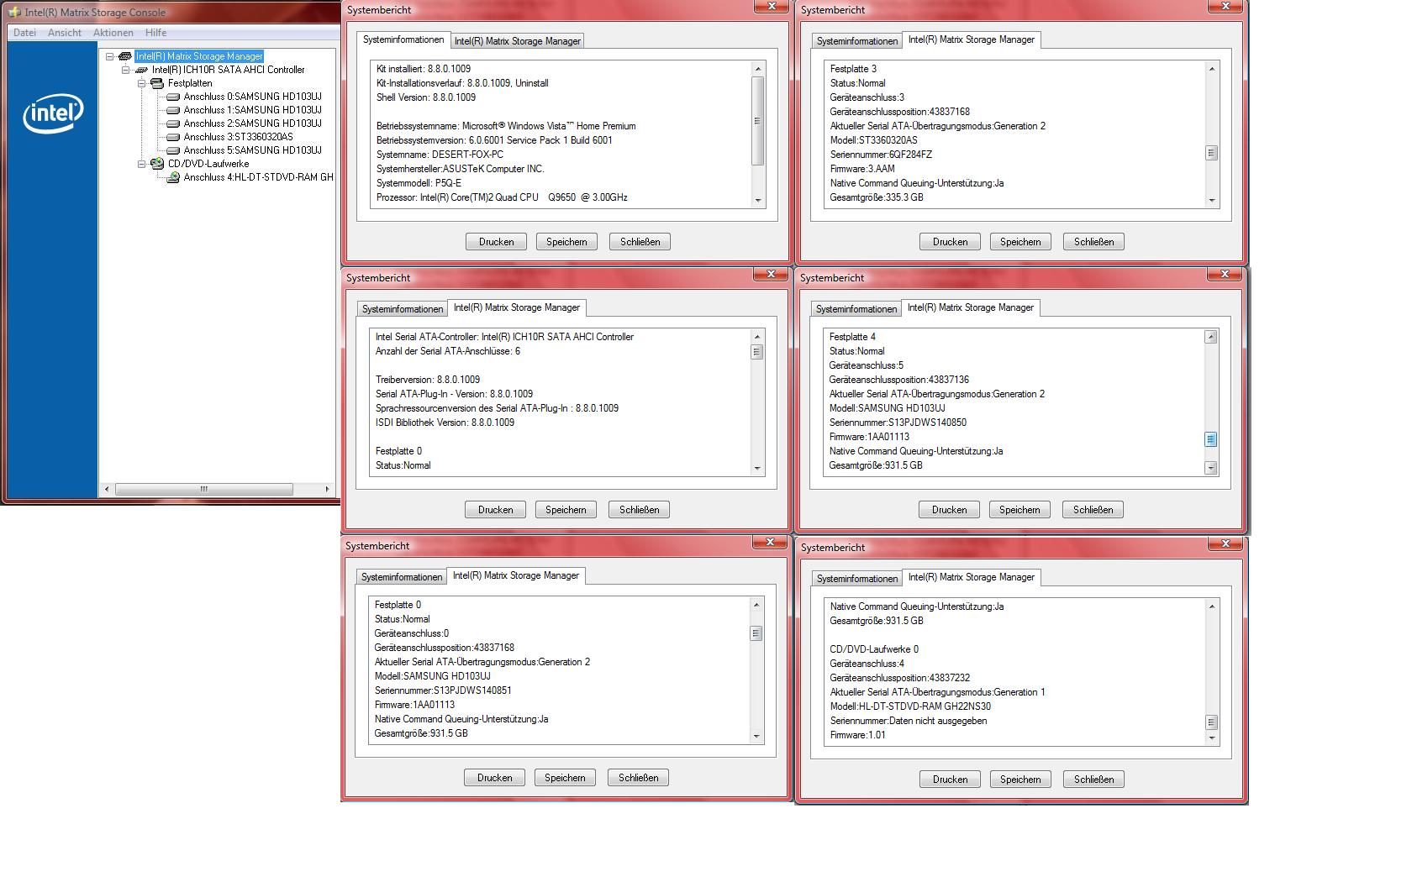
Task: Click Speichern in the Kit installiert report dialog
Action: tap(566, 242)
